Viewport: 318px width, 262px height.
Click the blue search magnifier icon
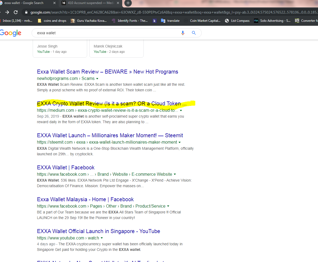(194, 33)
